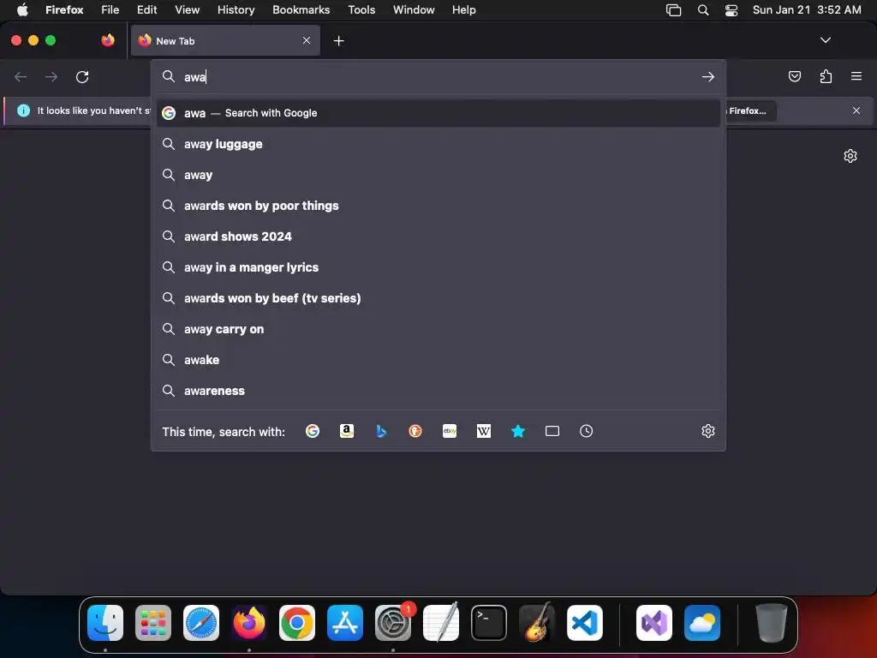Image resolution: width=877 pixels, height=658 pixels.
Task: Launch Safari from the Dock
Action: tap(201, 623)
